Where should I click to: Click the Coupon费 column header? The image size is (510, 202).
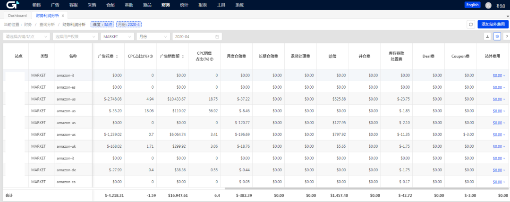click(x=460, y=56)
